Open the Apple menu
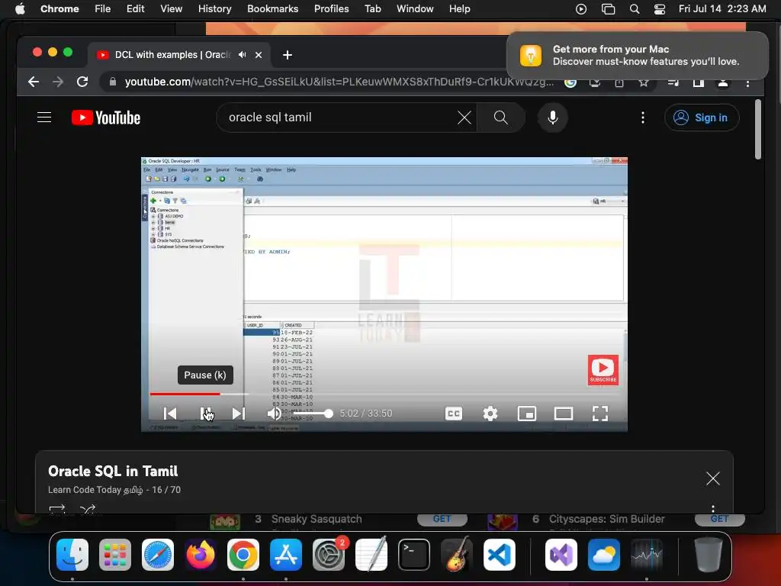This screenshot has width=781, height=586. tap(20, 9)
